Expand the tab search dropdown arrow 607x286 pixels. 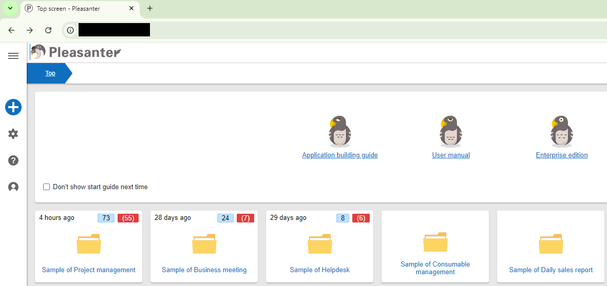pyautogui.click(x=10, y=8)
